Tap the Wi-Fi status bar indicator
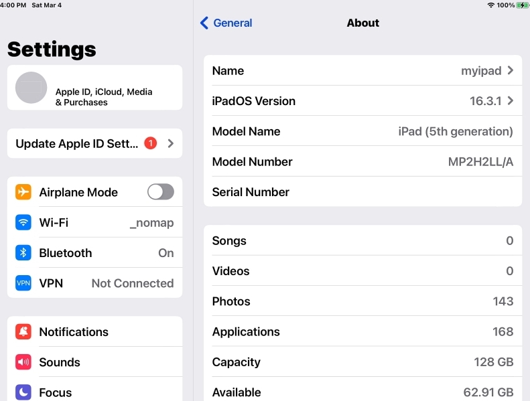 490,5
